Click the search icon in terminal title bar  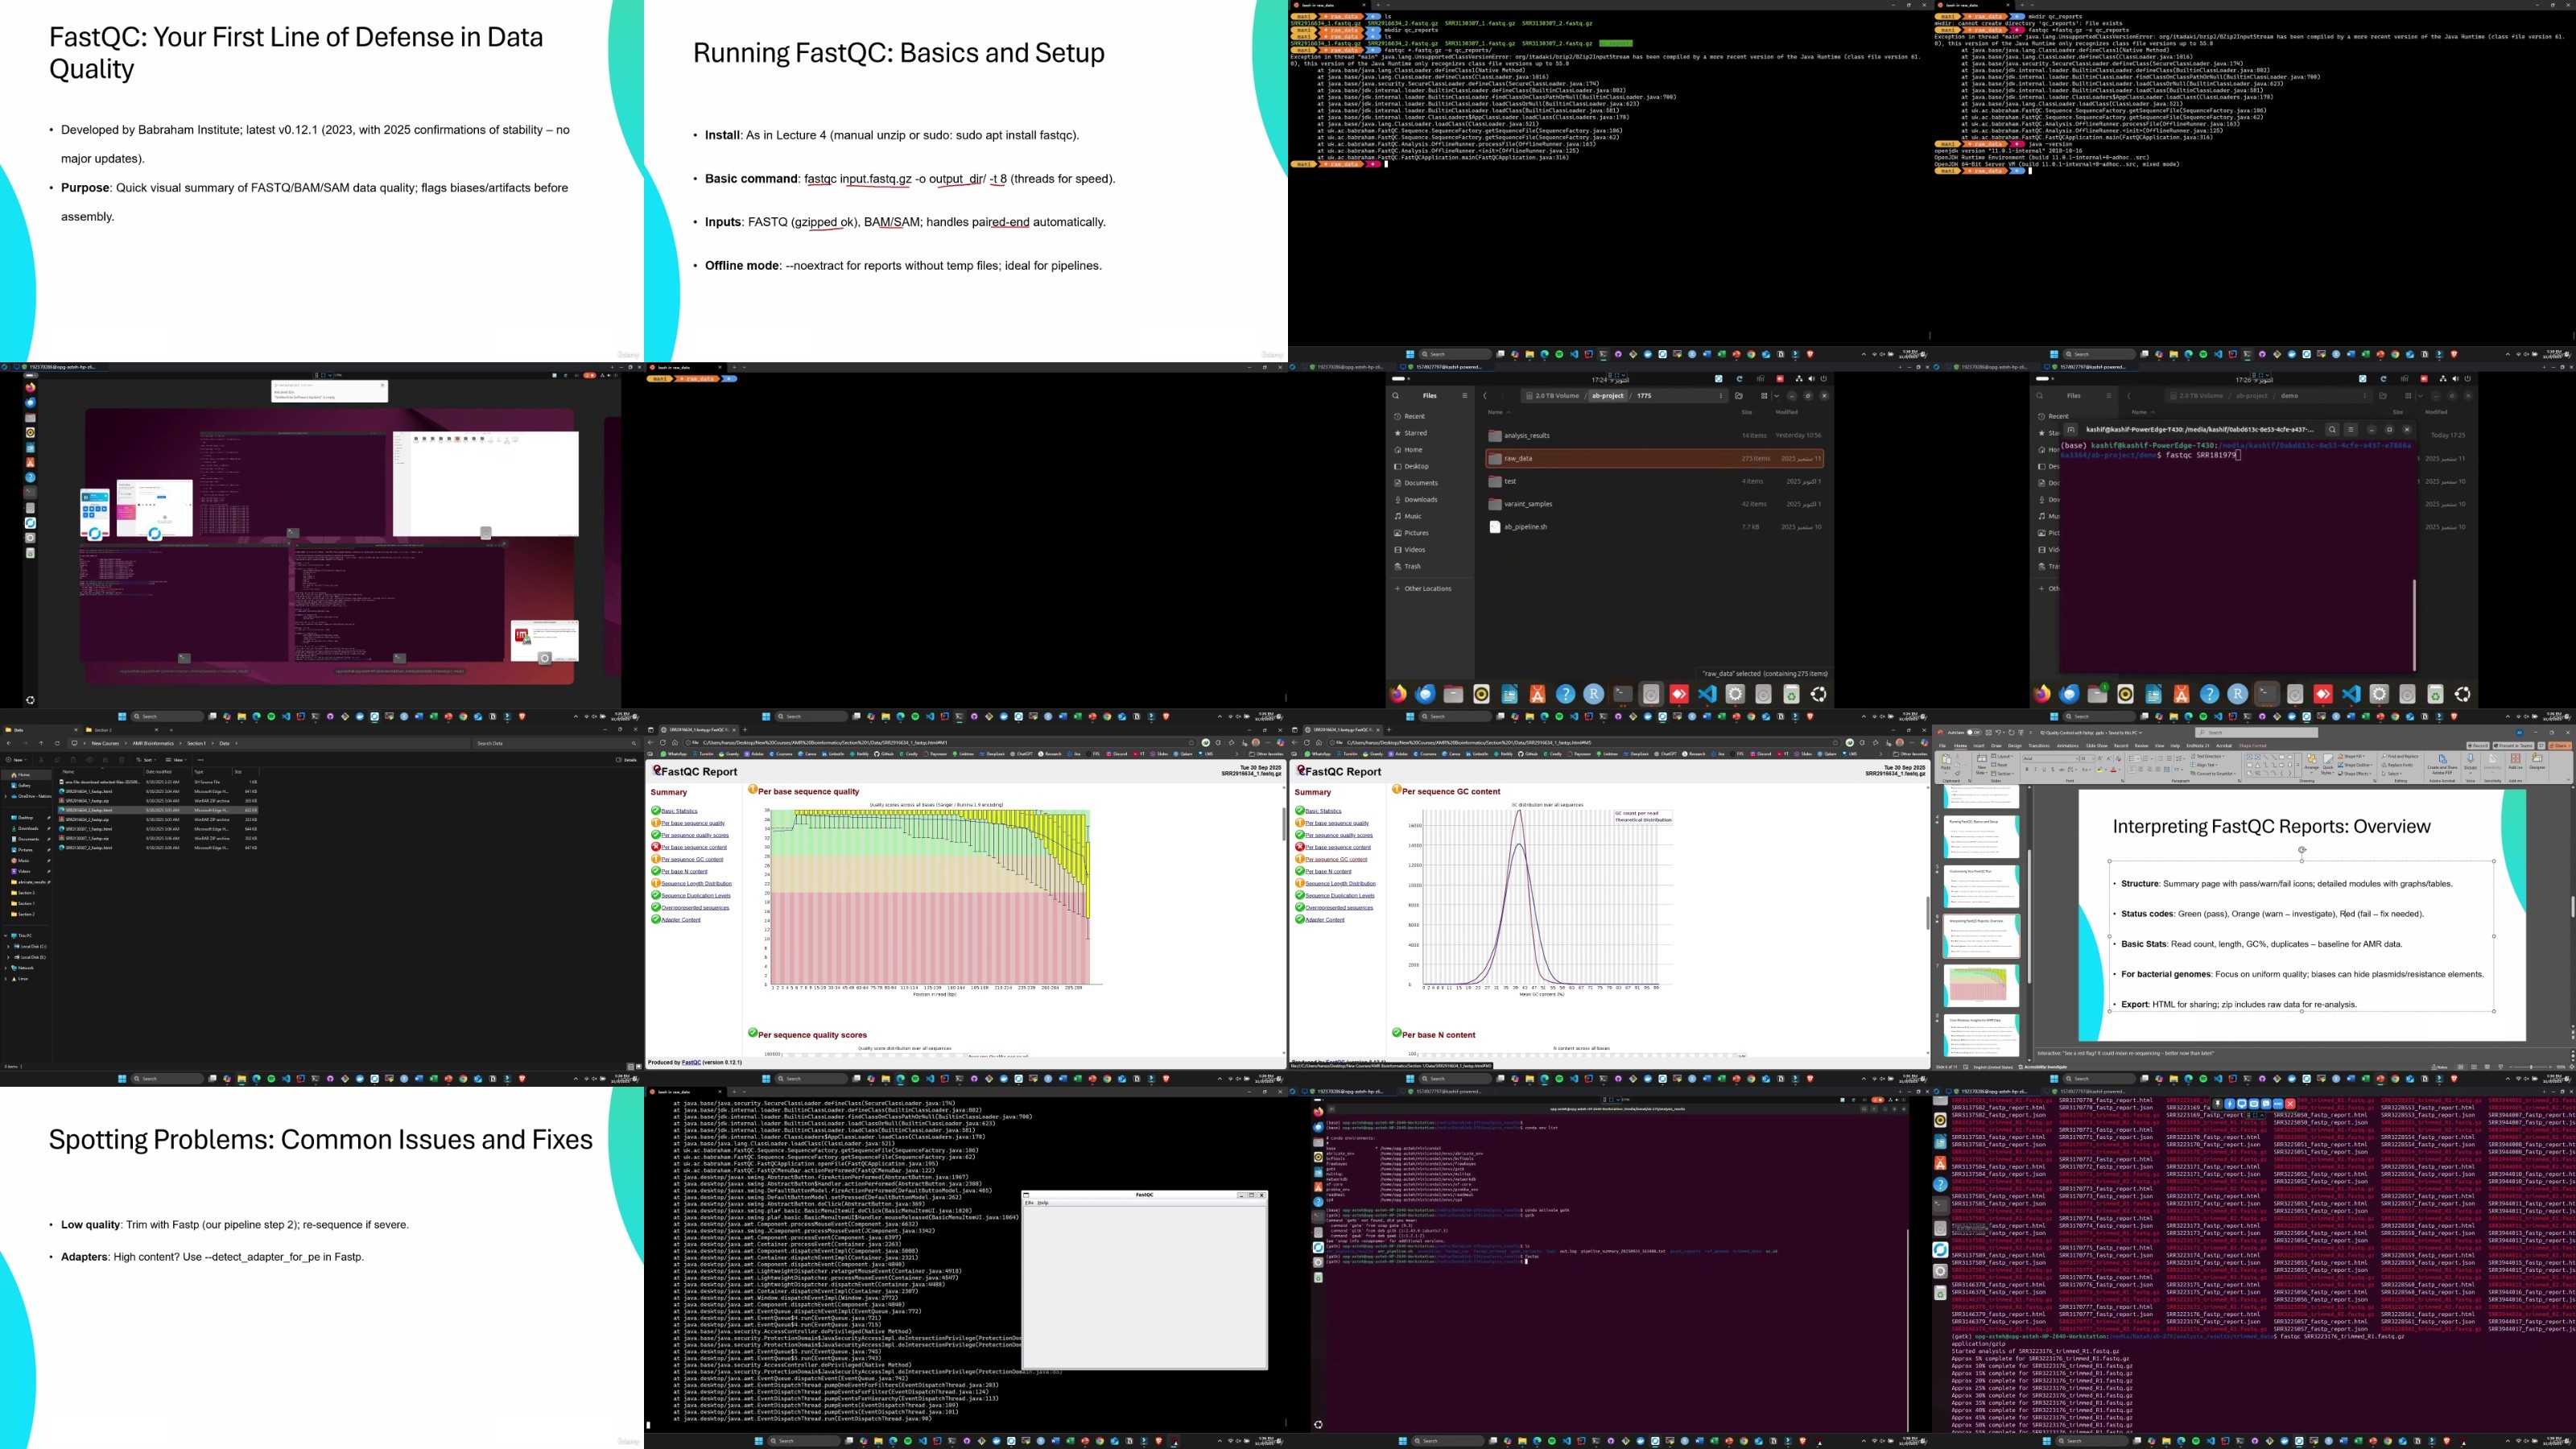point(2332,429)
